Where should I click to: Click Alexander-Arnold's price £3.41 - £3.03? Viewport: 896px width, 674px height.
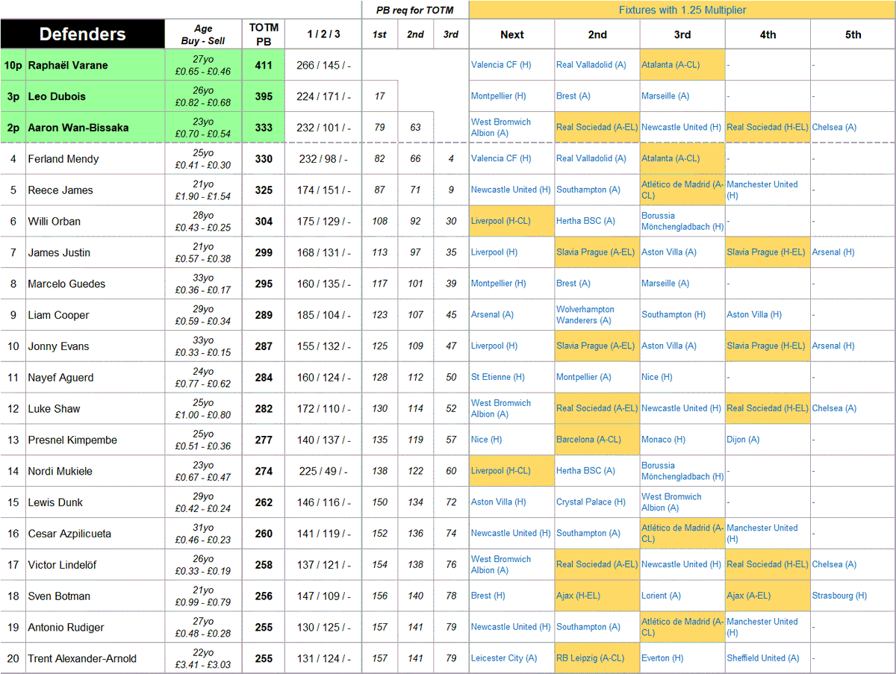pos(203,664)
